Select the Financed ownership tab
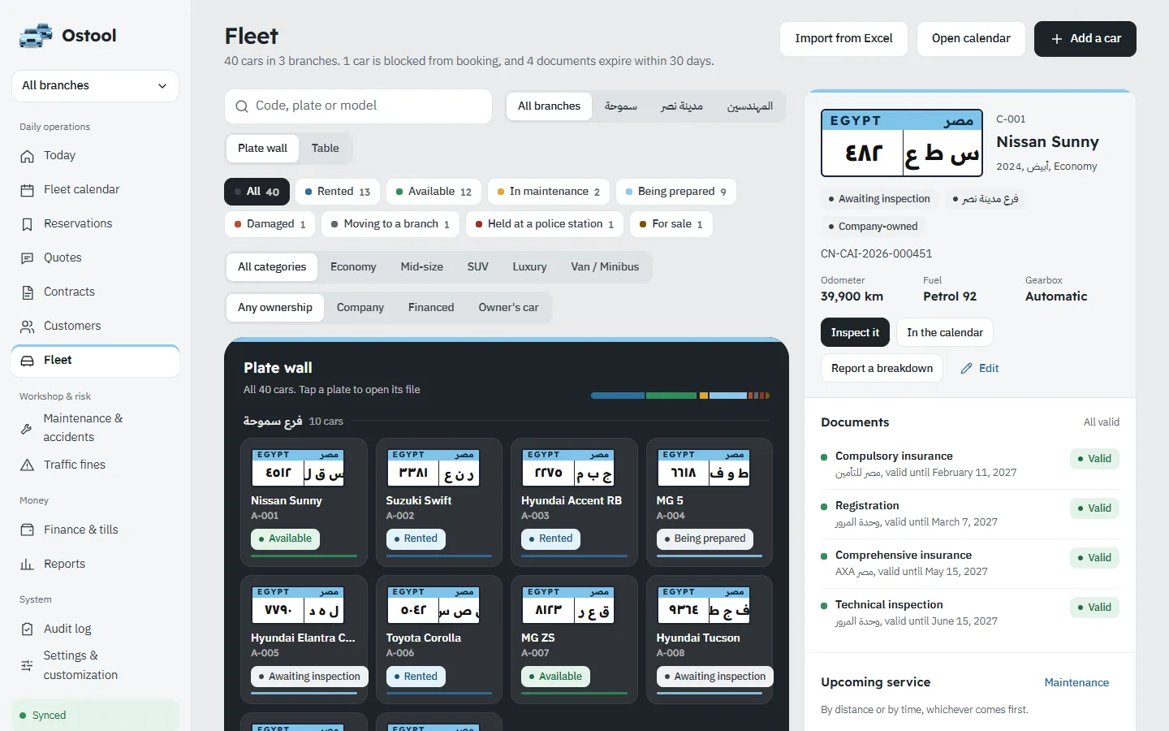 pyautogui.click(x=431, y=308)
